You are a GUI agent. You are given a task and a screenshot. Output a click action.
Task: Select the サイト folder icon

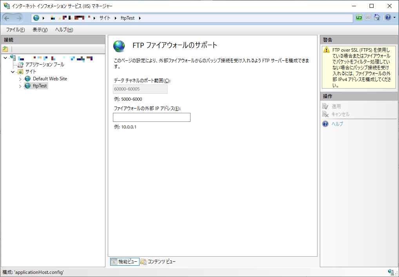click(x=20, y=71)
